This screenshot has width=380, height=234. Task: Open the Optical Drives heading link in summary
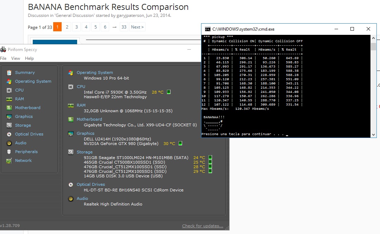pos(91,184)
